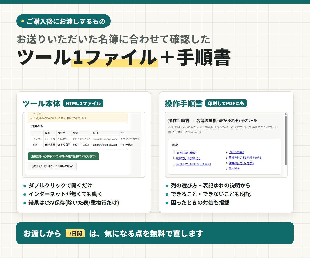Click the 会社名 column header
The width and height of the screenshot is (310, 258).
[64, 133]
